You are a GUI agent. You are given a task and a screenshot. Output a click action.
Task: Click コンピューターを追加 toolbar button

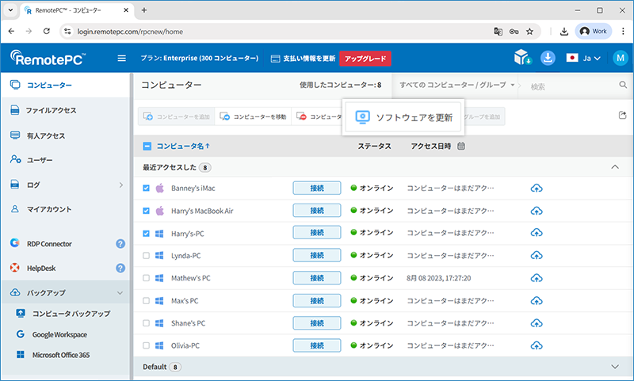[x=176, y=116]
